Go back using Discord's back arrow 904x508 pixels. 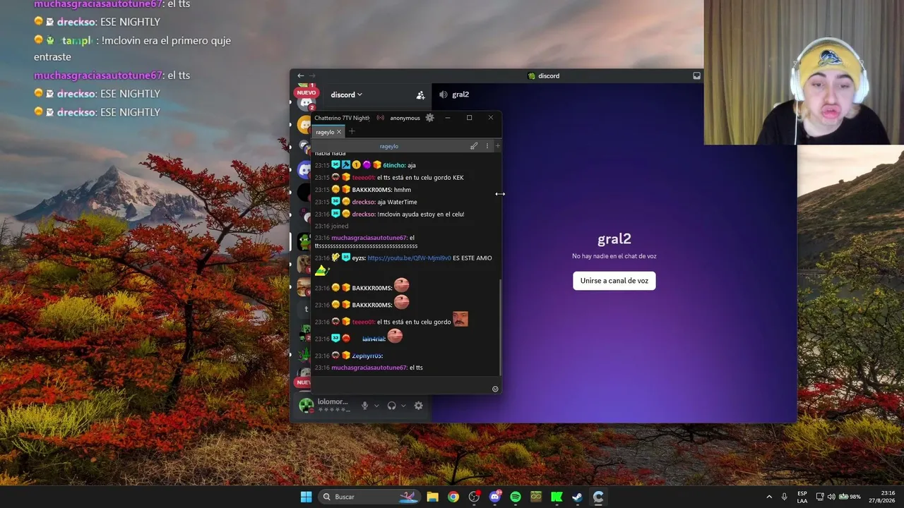(300, 75)
